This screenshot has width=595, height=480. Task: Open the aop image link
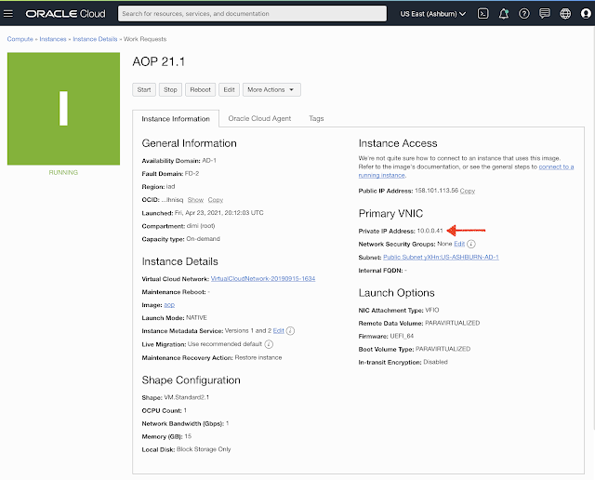[169, 305]
